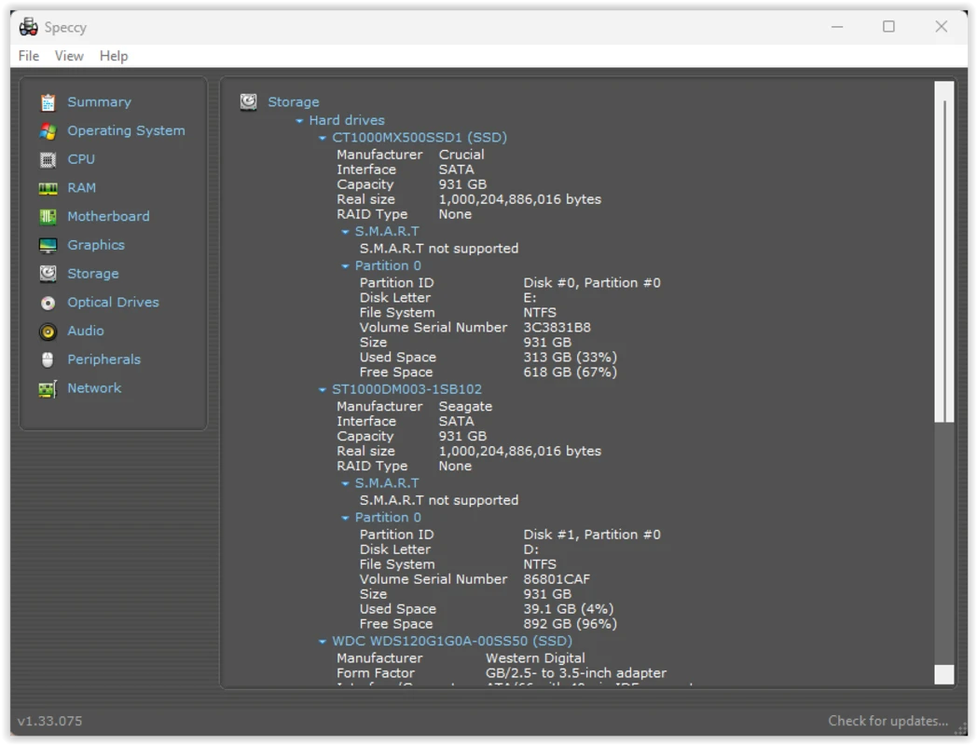Click the CPU chip icon

click(48, 159)
